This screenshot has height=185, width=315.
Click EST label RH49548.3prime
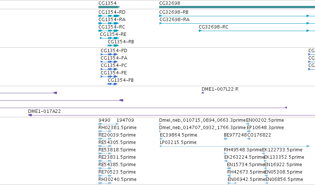pos(243,150)
